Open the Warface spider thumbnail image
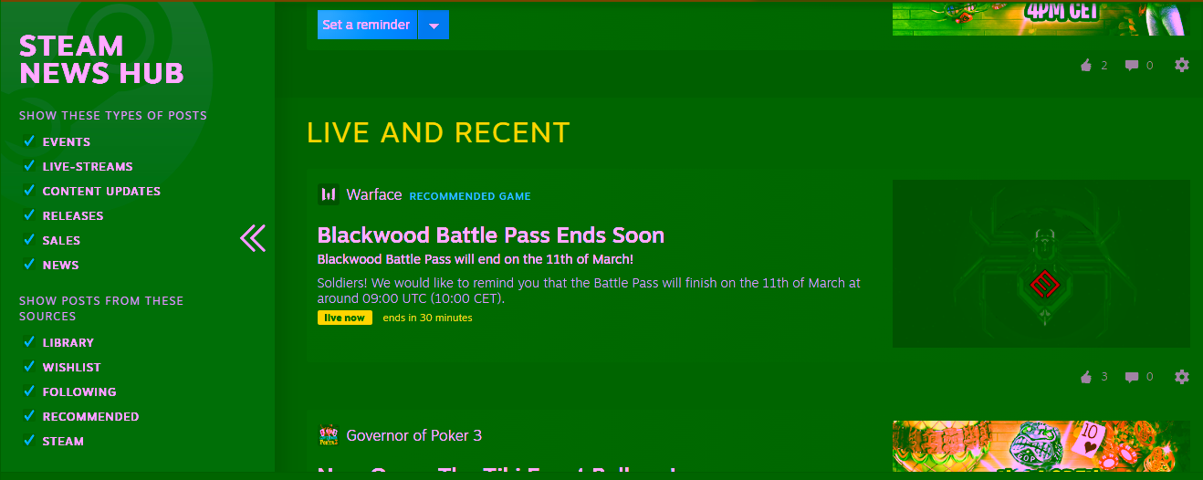The image size is (1203, 480). [1041, 264]
